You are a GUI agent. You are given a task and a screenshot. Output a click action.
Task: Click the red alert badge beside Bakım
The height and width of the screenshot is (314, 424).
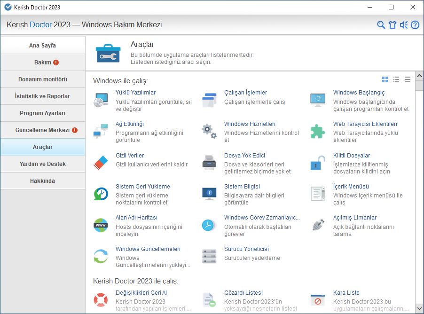pos(56,63)
